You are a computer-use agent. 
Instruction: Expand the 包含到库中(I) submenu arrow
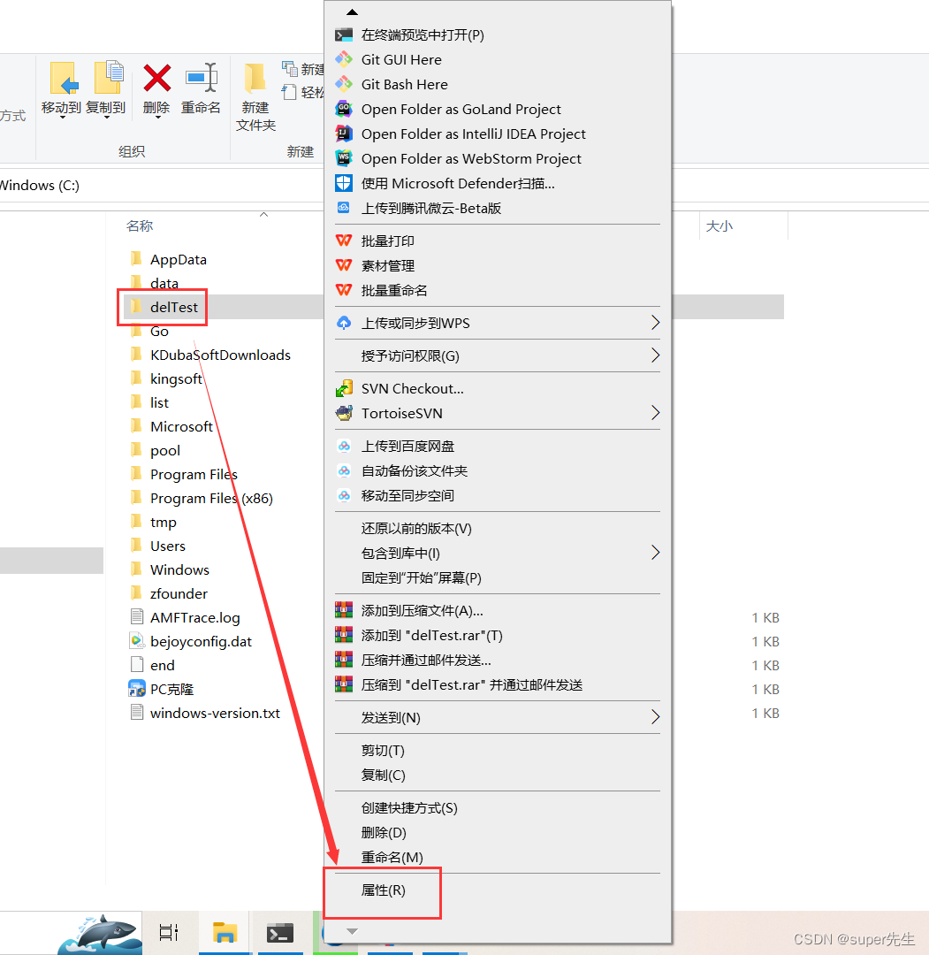655,553
